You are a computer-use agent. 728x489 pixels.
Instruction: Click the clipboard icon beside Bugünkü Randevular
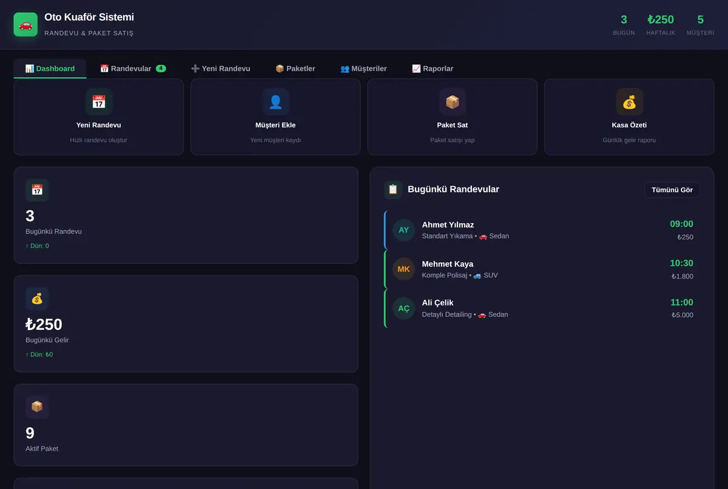[393, 189]
